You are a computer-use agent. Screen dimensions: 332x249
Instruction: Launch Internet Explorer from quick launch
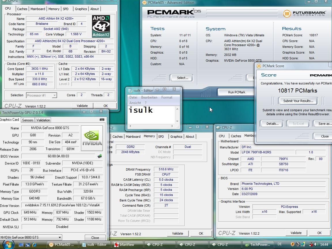tap(35, 245)
